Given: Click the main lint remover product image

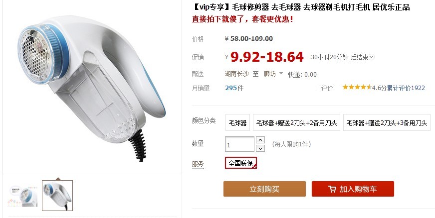Looking at the screenshot, I should click(92, 89).
